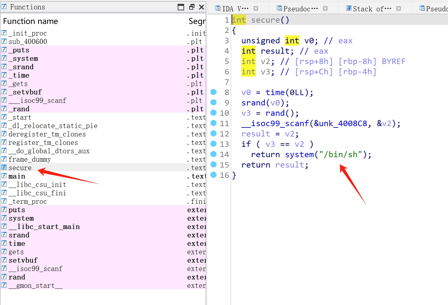The image size is (448, 305).
Task: Click time call on line 8
Action: point(275,93)
